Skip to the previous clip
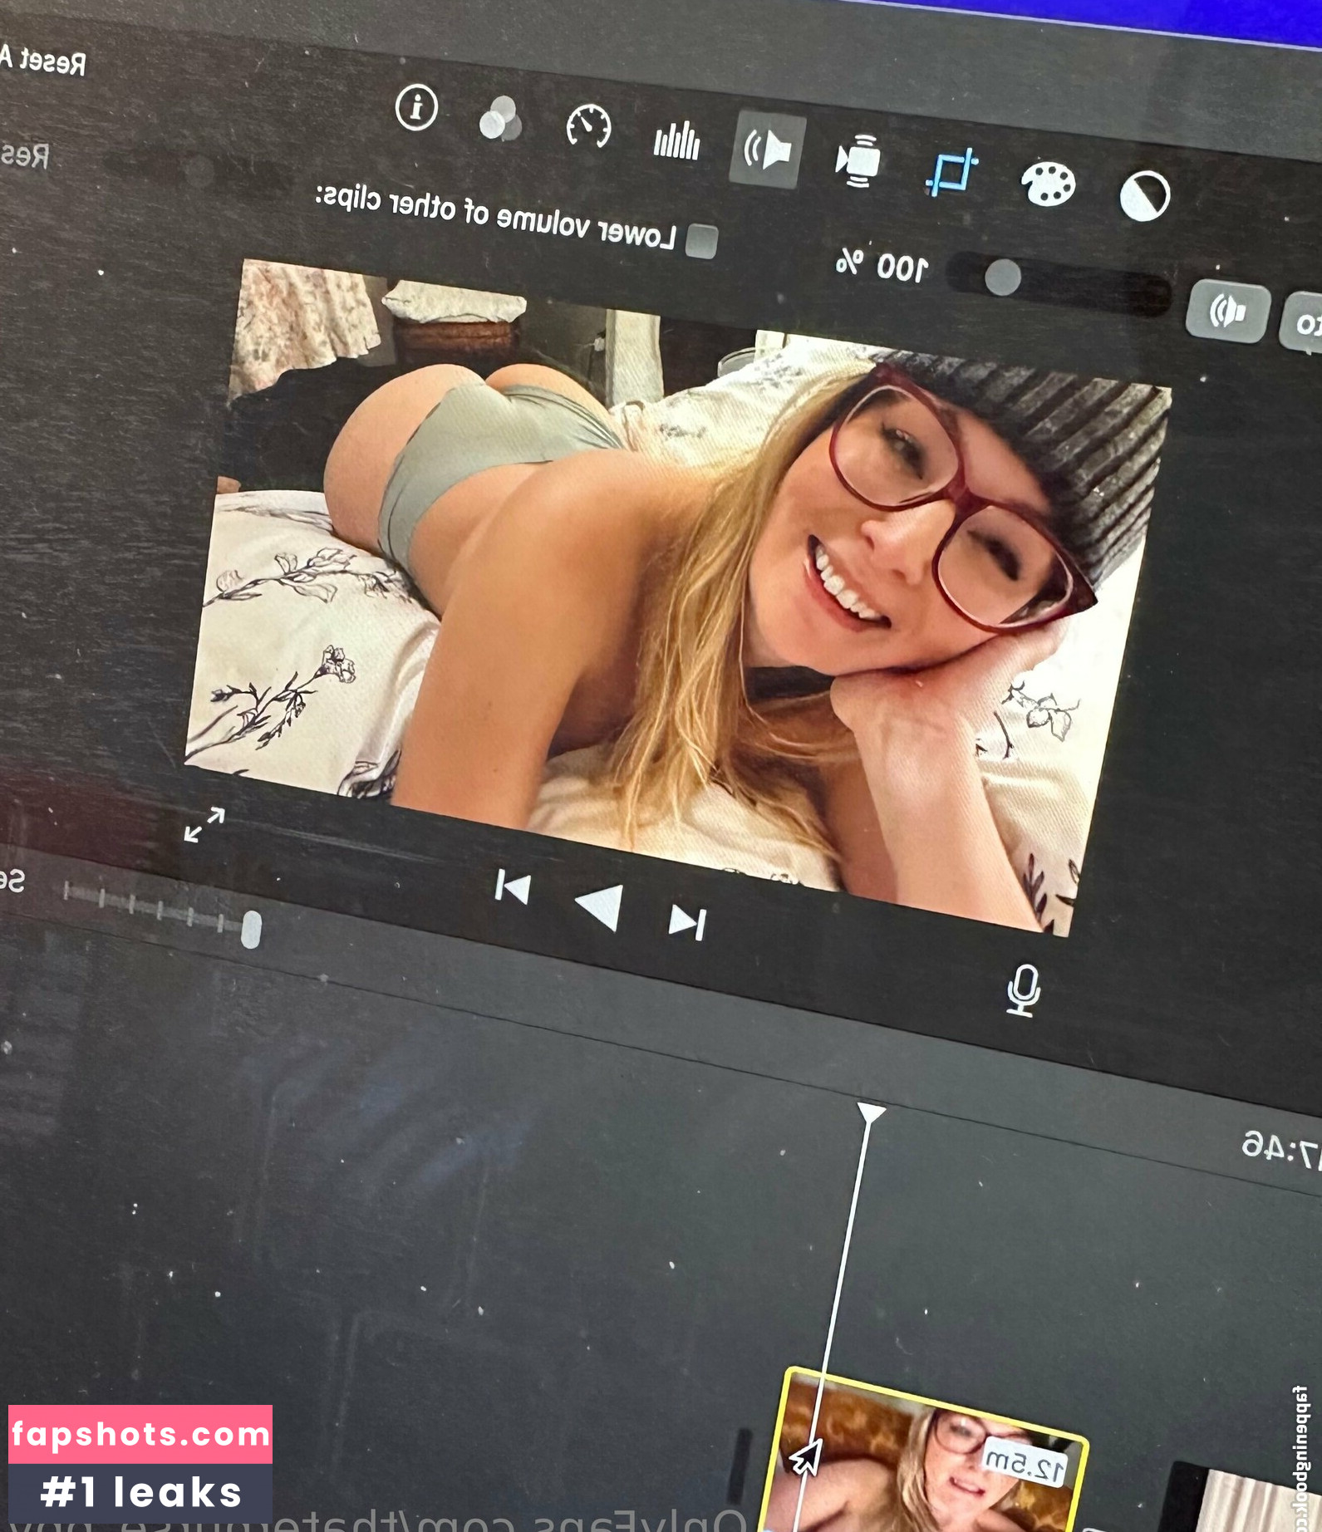 (x=512, y=886)
